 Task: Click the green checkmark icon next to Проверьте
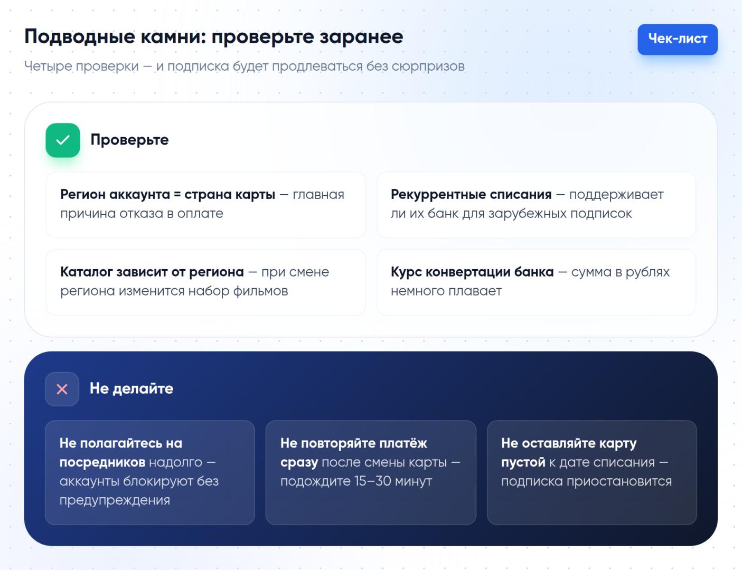(x=63, y=140)
